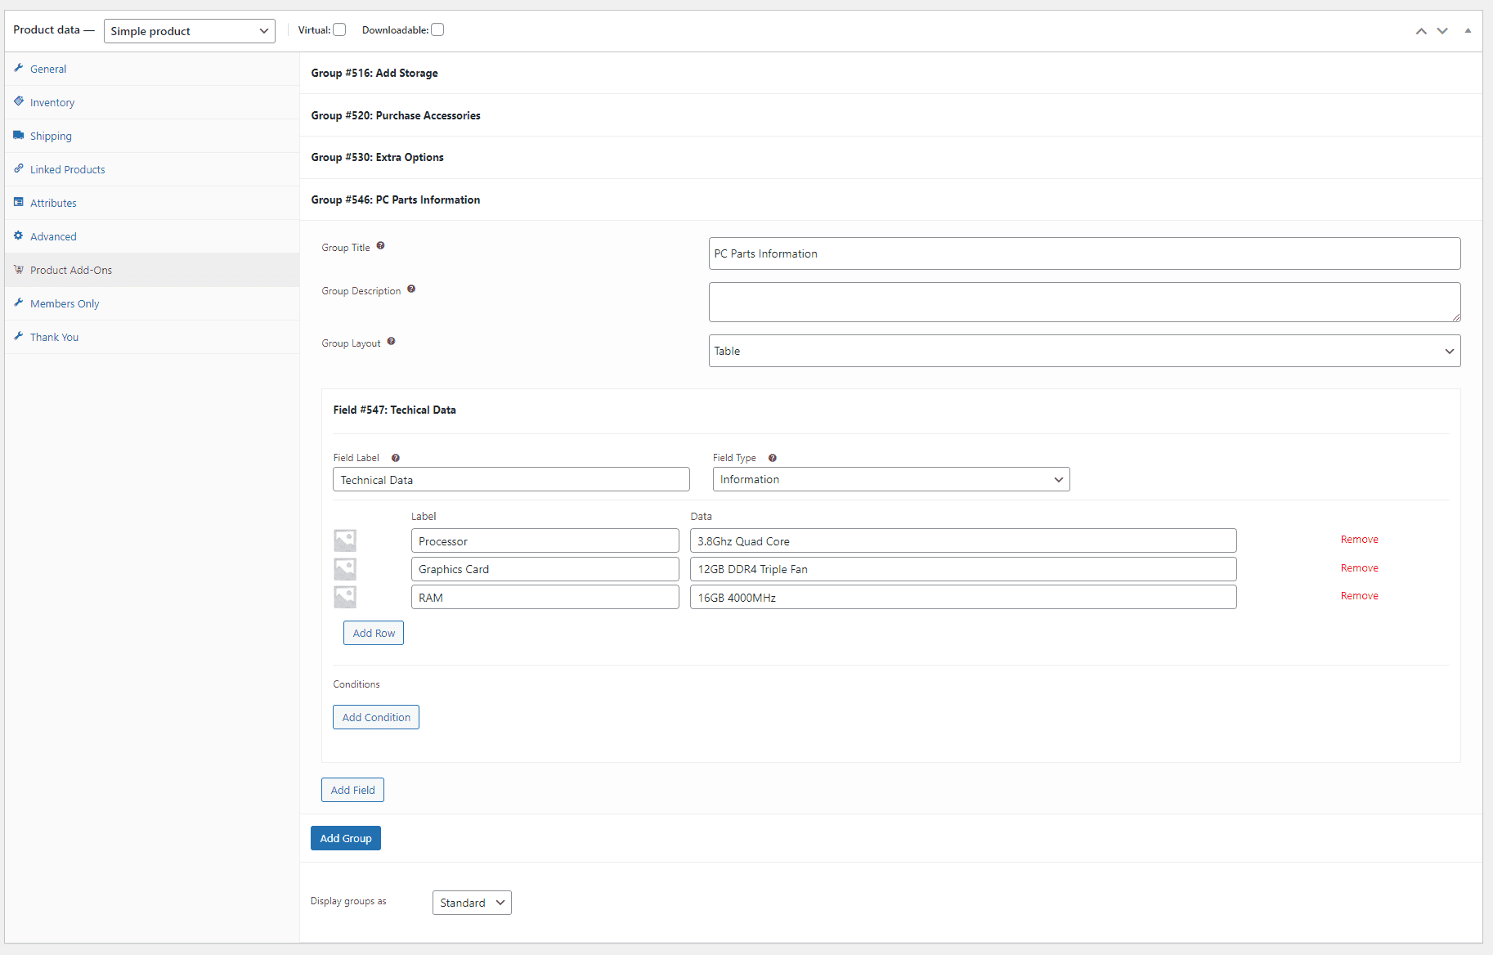Open the Field Type Information dropdown
The height and width of the screenshot is (955, 1493).
(x=891, y=479)
